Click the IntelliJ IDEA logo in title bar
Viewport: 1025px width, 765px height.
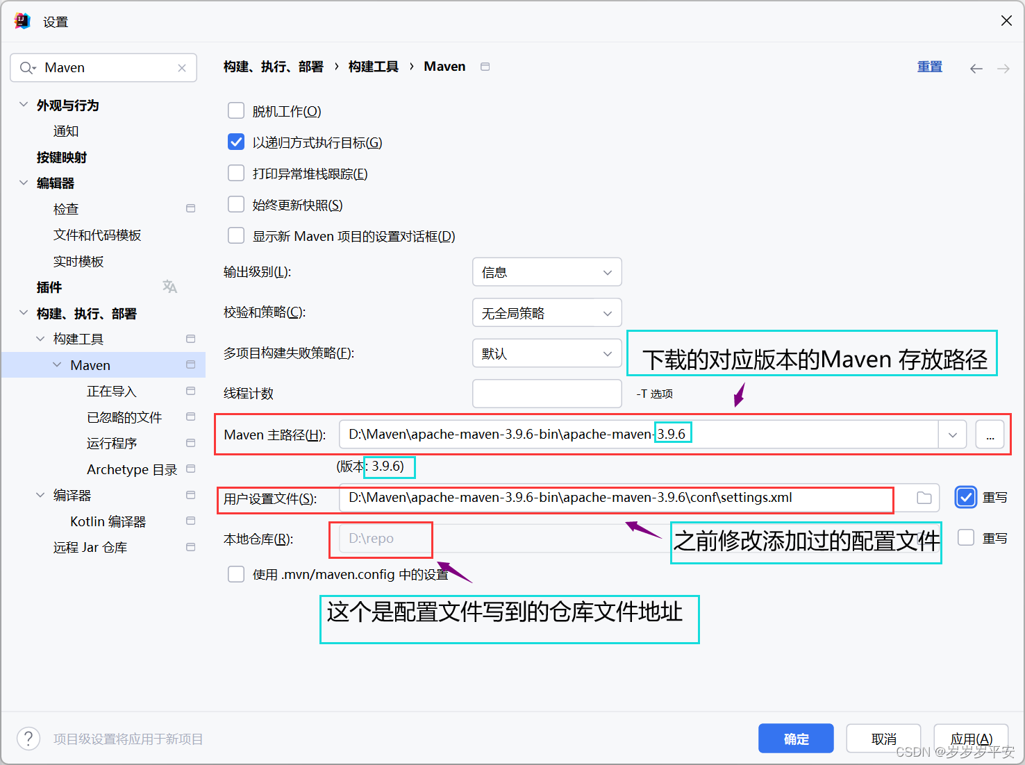22,21
